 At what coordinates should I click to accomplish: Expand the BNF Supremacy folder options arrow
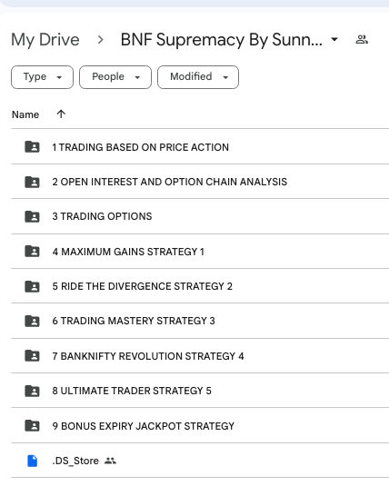click(334, 40)
